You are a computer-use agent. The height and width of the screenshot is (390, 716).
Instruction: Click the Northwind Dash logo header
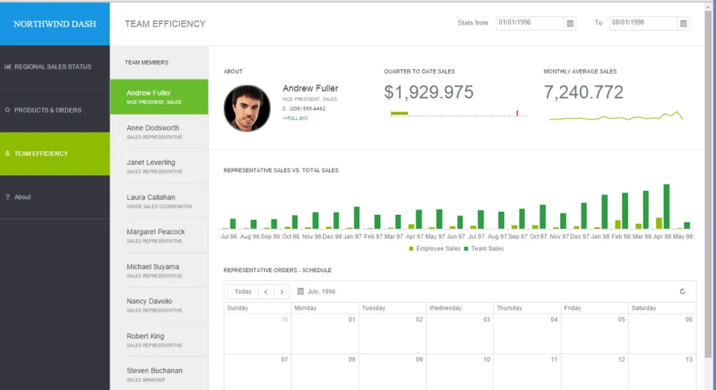point(55,24)
